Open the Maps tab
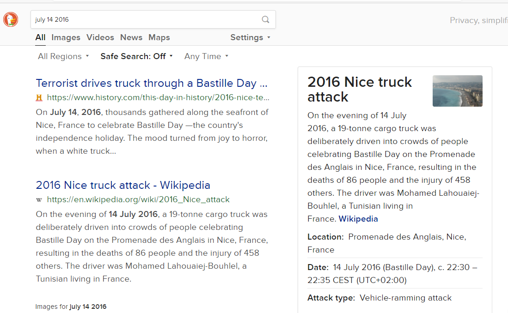The width and height of the screenshot is (508, 313). coord(159,37)
